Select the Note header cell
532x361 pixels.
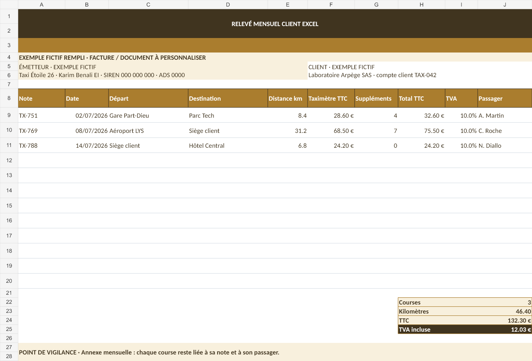coord(42,98)
